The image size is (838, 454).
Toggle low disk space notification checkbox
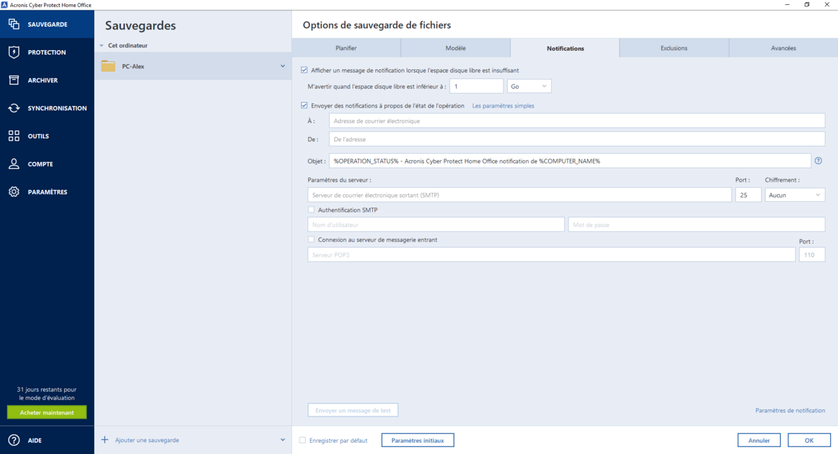304,70
